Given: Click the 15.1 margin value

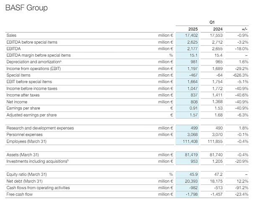Looking at the screenshot, I should [193, 55].
